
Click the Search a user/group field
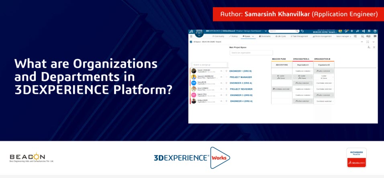click(209, 64)
